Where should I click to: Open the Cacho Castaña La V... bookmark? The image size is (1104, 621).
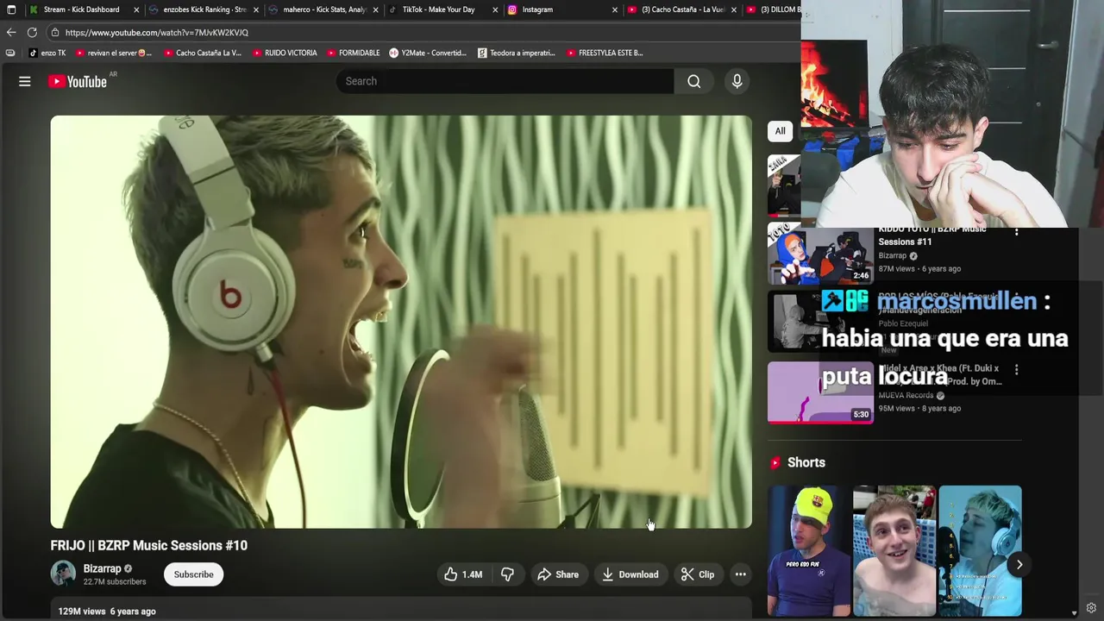tap(202, 53)
